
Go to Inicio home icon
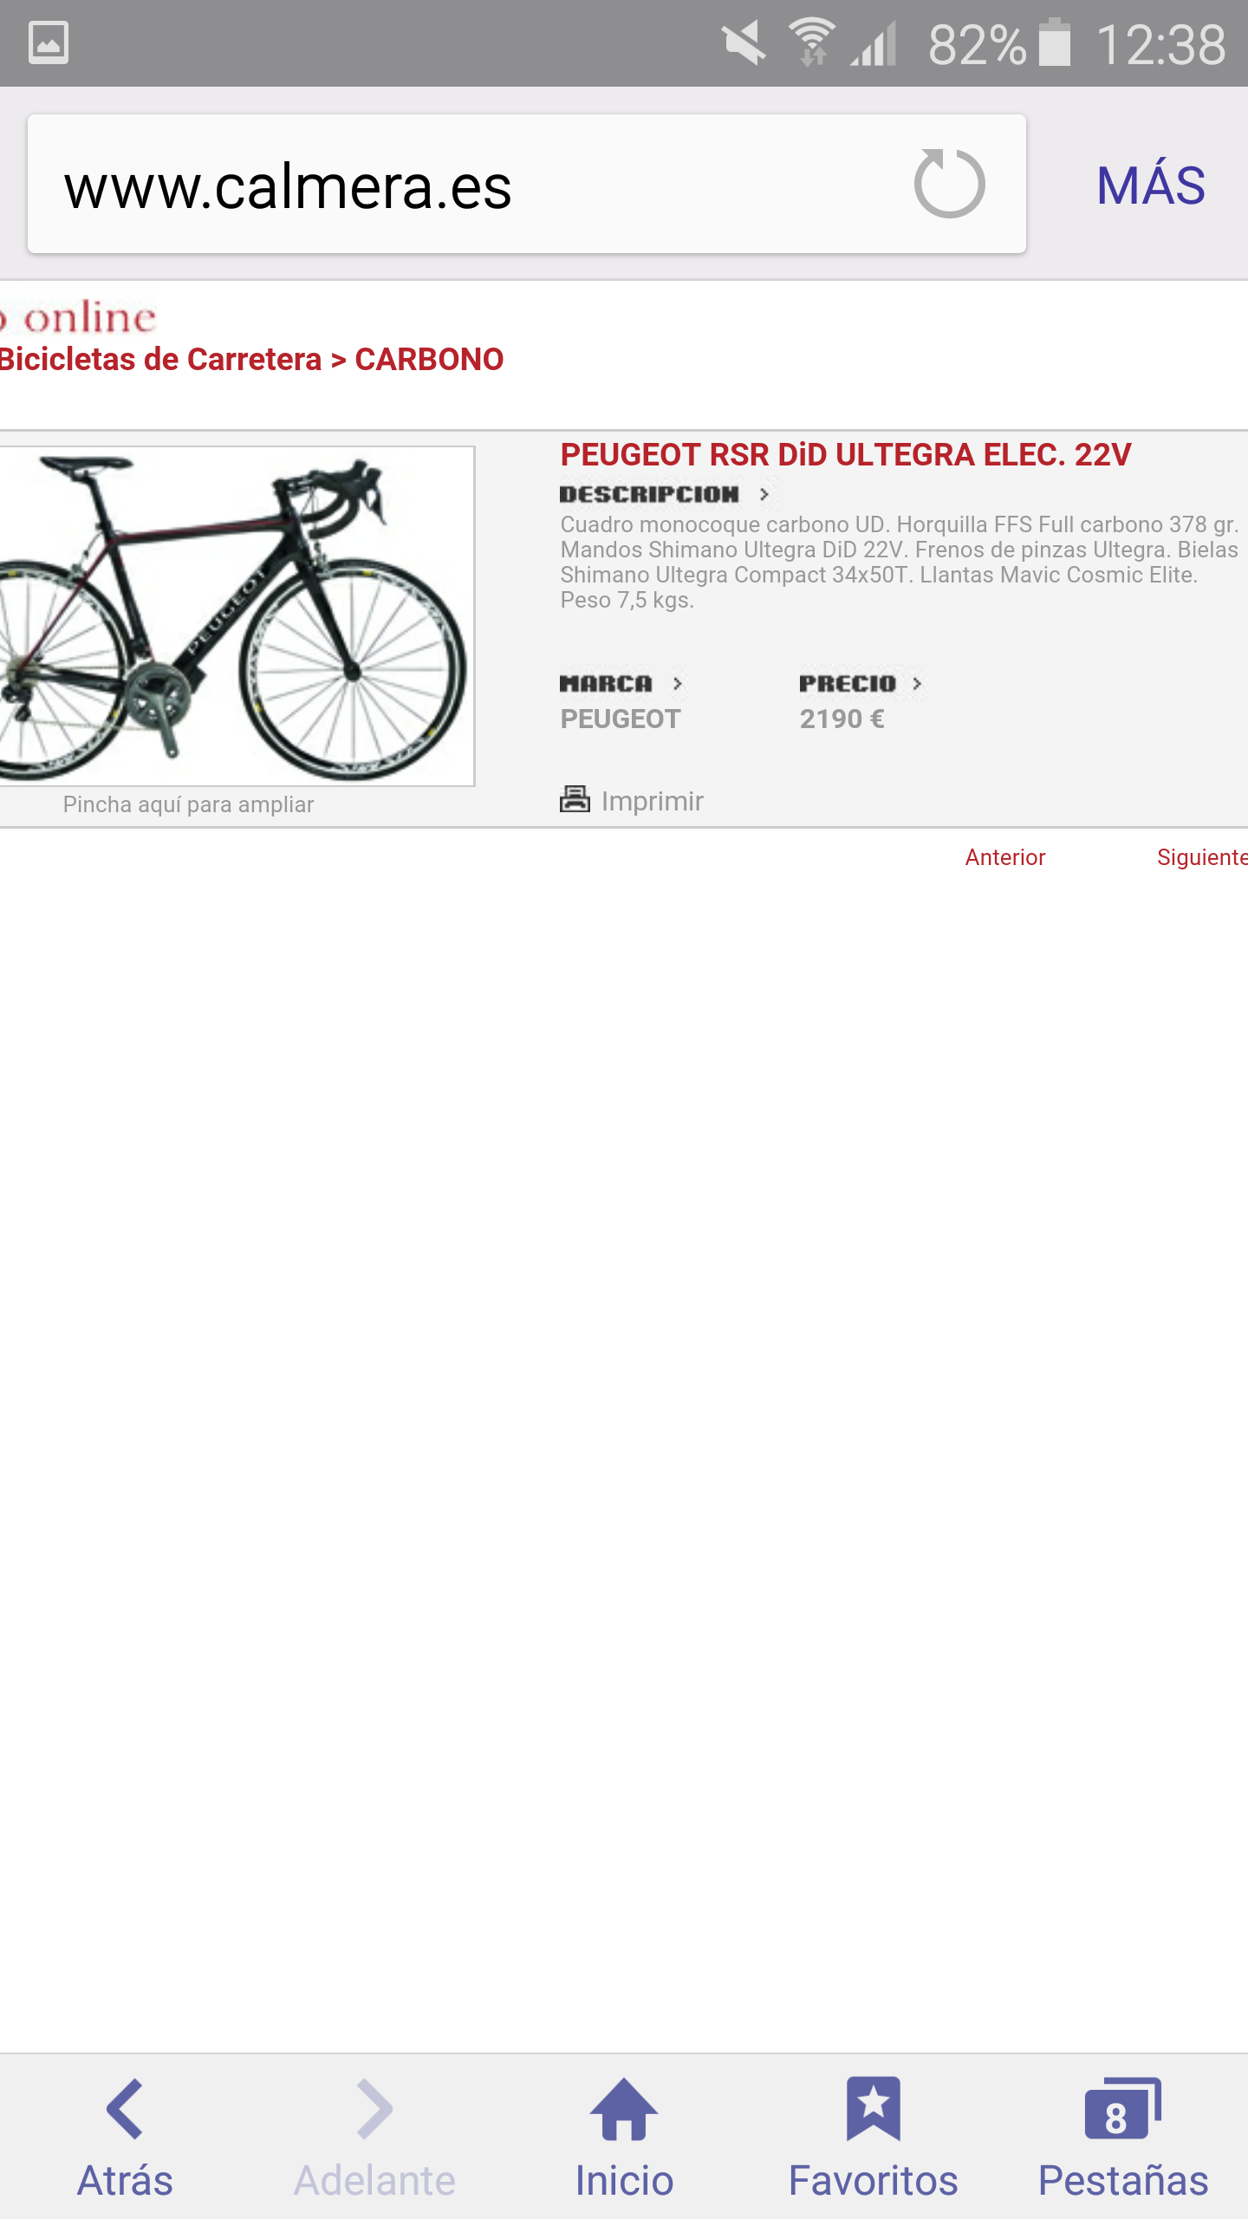coord(624,2108)
